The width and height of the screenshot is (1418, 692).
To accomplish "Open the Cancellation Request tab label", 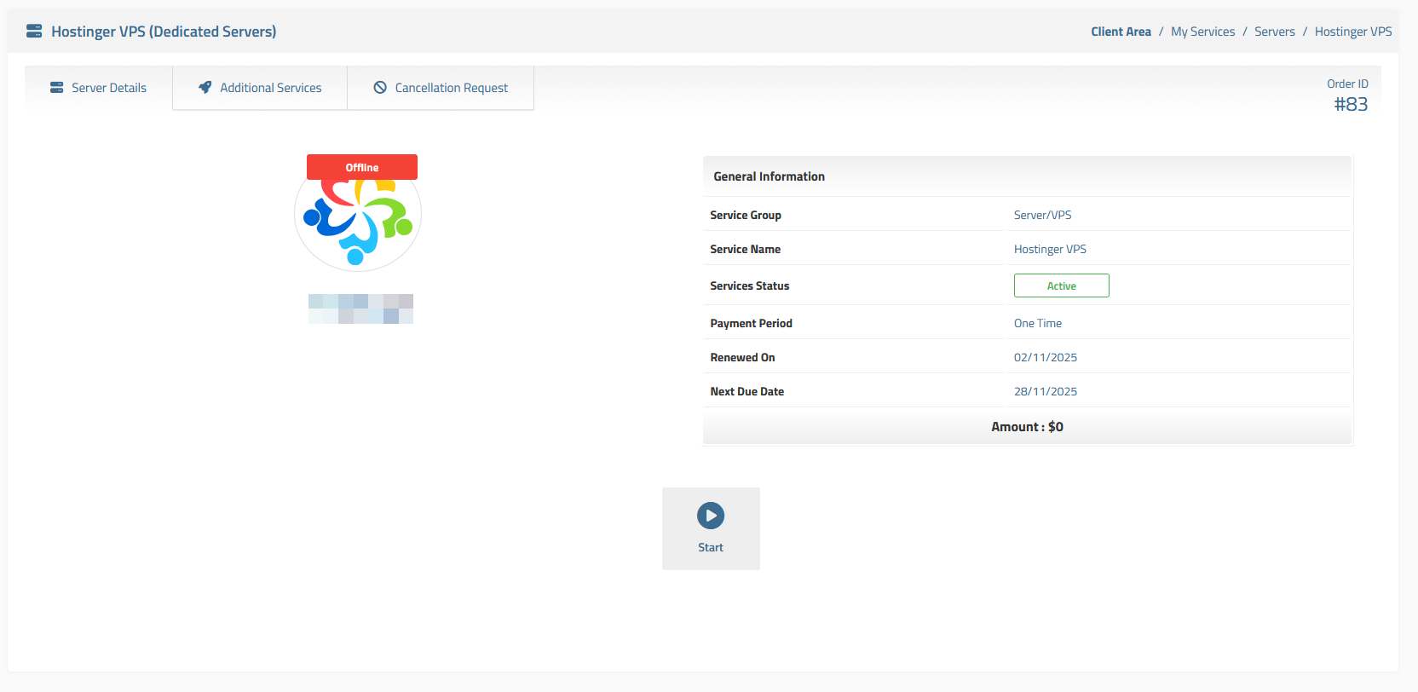I will pyautogui.click(x=452, y=88).
